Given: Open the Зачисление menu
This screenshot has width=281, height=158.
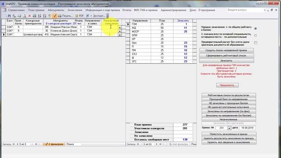Looking at the screenshot, I should 75,10.
